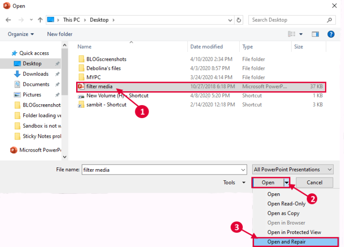Open 'All PowerPoint Presentations' file type dropdown
Viewport: 344px width, 247px height.
pos(292,170)
